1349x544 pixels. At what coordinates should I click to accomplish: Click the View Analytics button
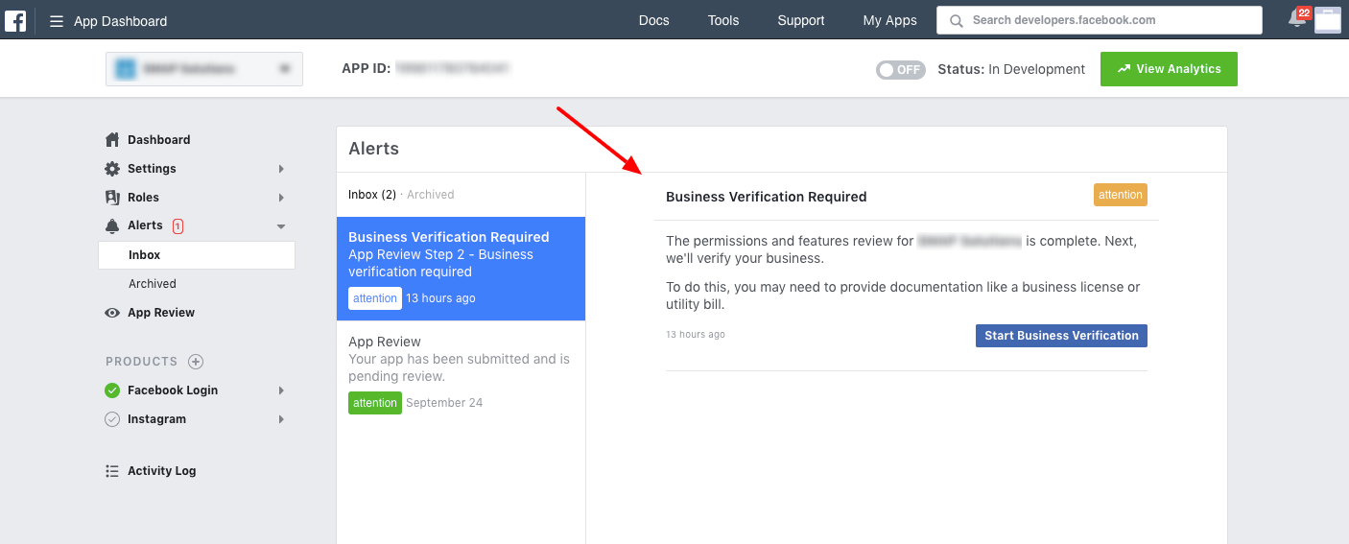pyautogui.click(x=1169, y=69)
